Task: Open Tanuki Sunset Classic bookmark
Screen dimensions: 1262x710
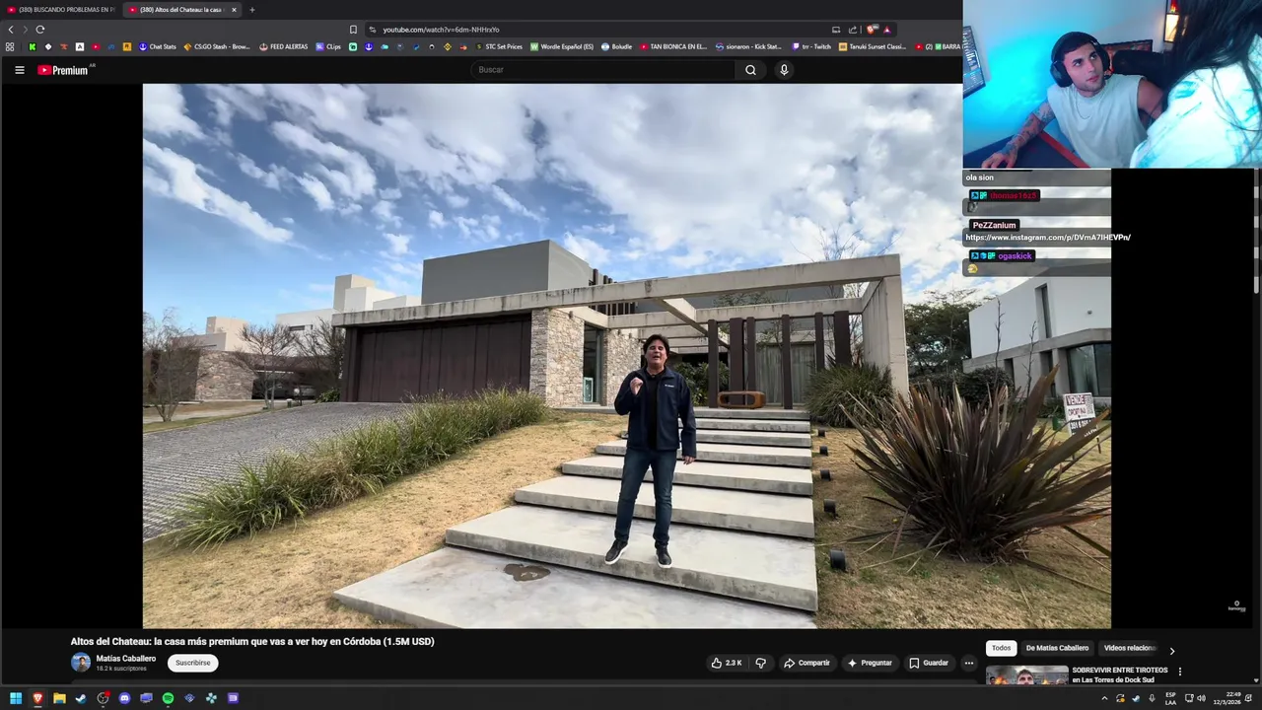Action: [873, 46]
